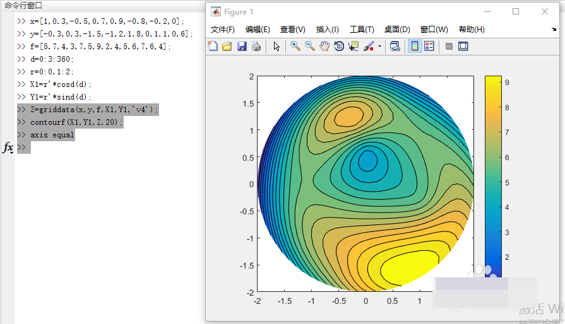Viewport: 565px width, 324px height.
Task: Close the Figure 1 window
Action: coord(545,11)
